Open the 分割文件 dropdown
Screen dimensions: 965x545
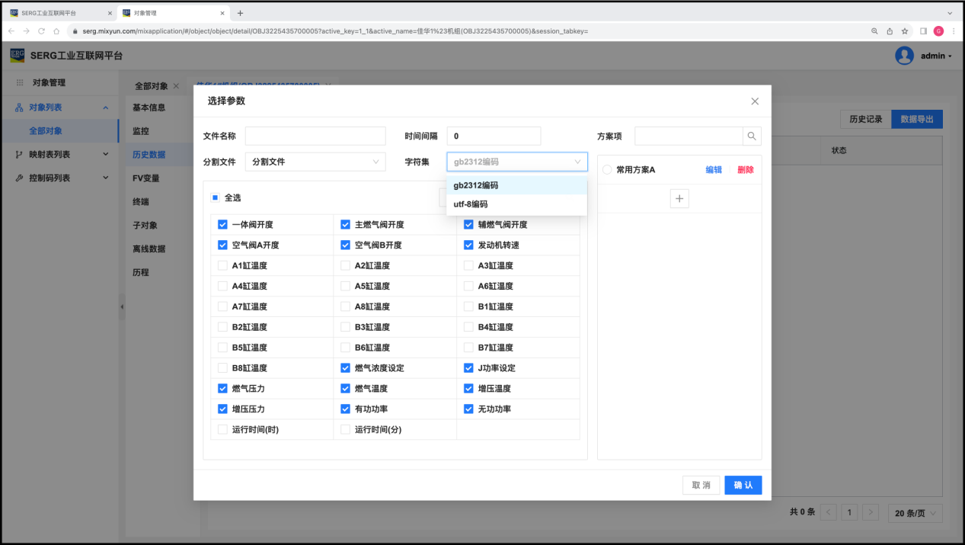(315, 162)
